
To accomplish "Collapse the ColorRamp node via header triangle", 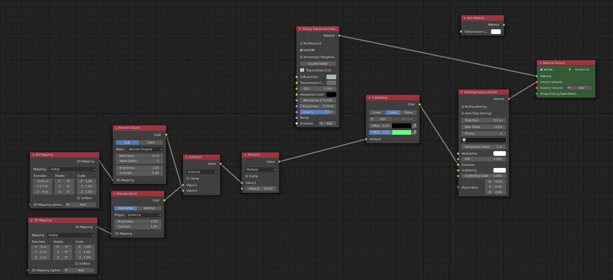I will click(369, 98).
